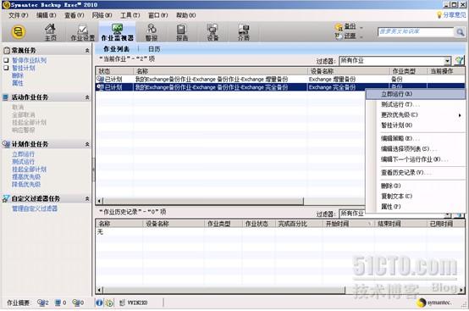Choose 立即运行 in the context menu
The height and width of the screenshot is (311, 469).
pyautogui.click(x=415, y=94)
